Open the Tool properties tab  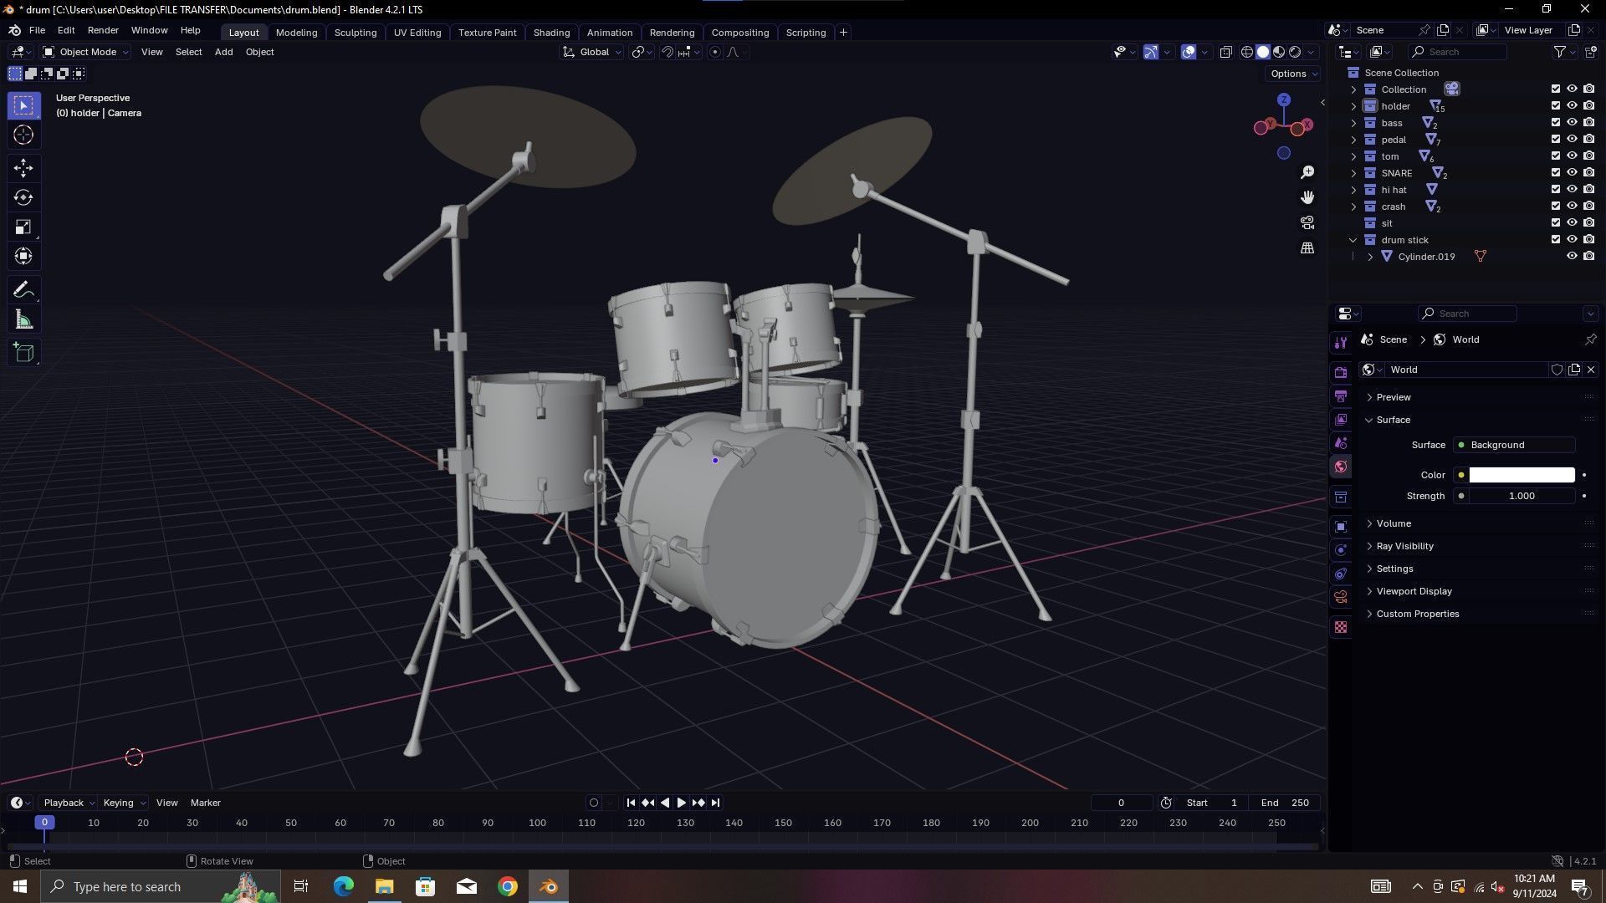point(1341,342)
